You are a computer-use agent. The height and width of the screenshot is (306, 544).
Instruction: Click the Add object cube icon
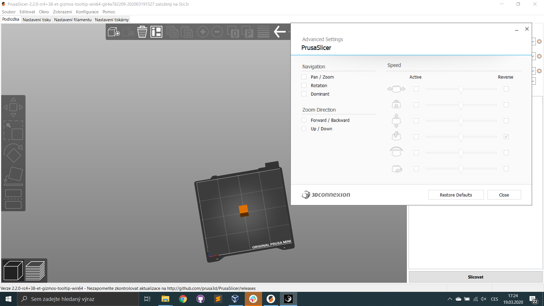point(114,32)
